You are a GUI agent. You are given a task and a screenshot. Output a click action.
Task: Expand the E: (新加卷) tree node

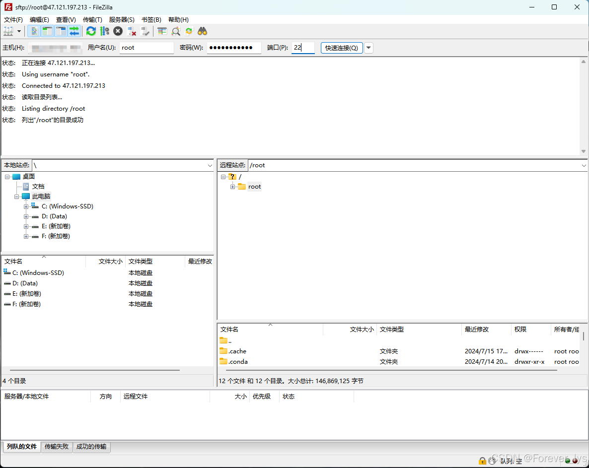click(x=26, y=226)
